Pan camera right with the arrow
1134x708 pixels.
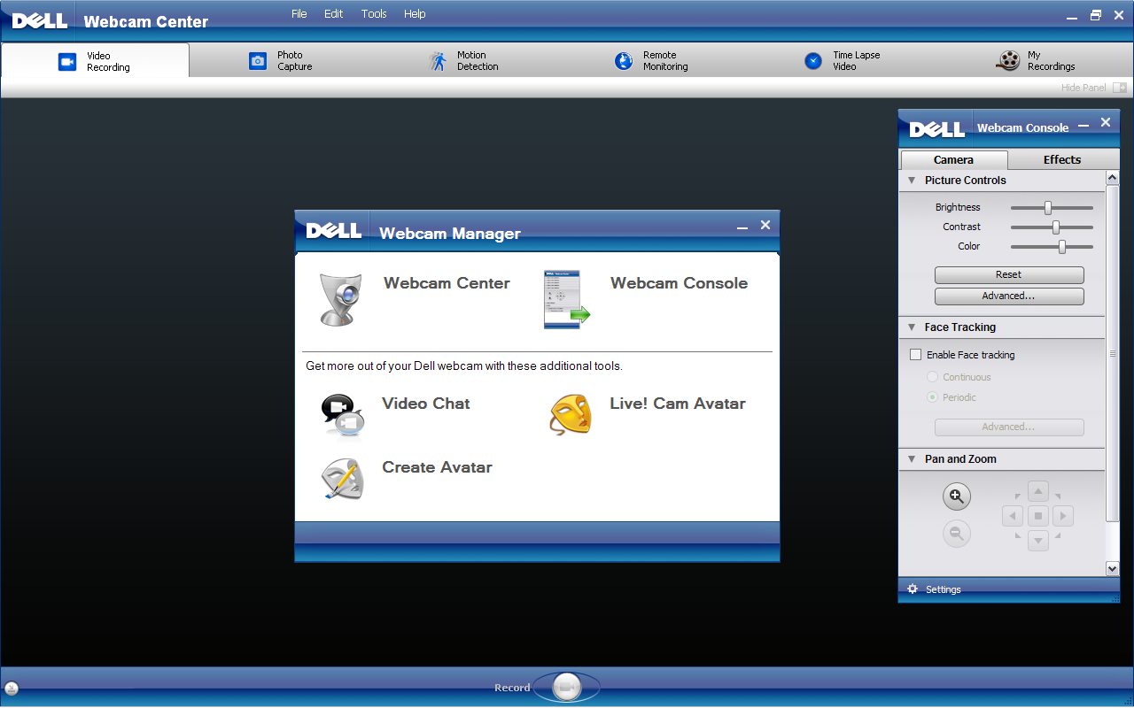coord(1063,516)
